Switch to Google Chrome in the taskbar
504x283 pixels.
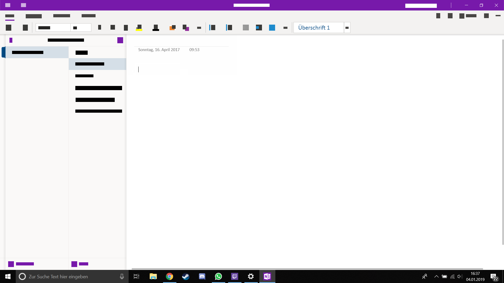(x=170, y=276)
